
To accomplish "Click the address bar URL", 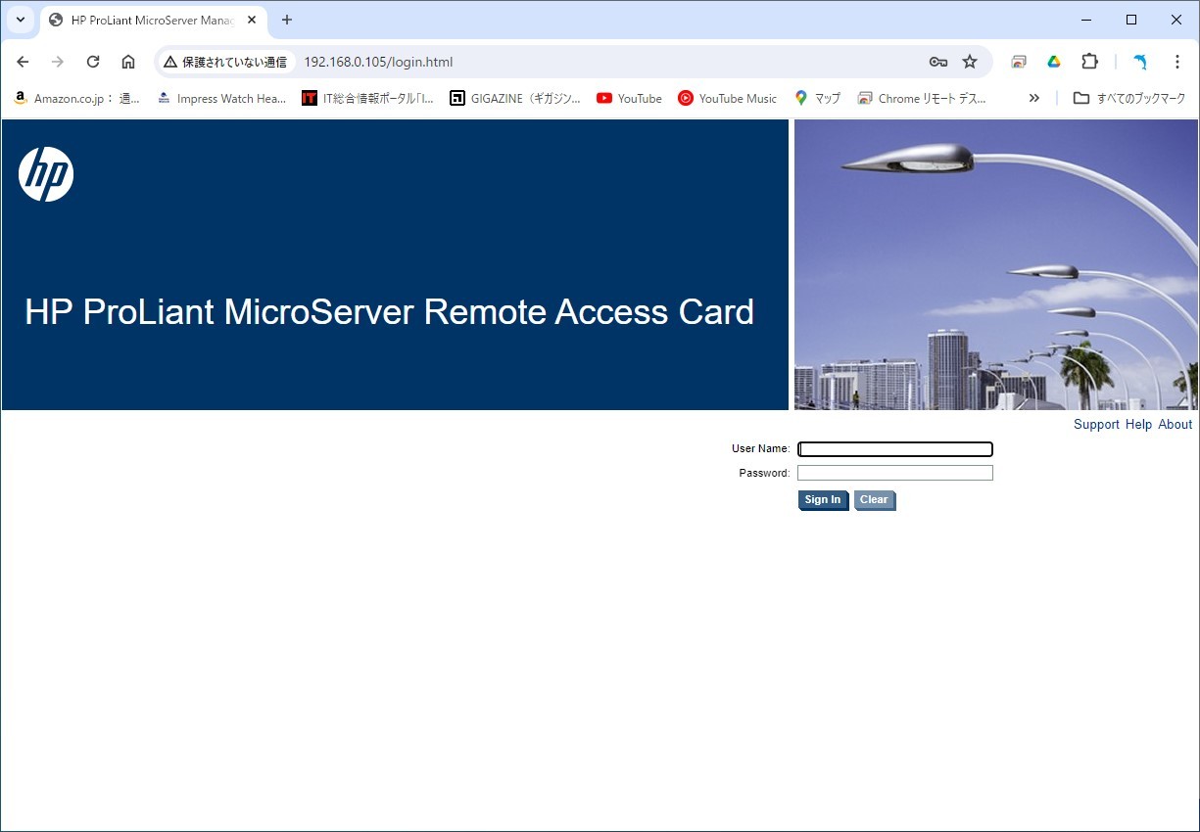I will [378, 62].
